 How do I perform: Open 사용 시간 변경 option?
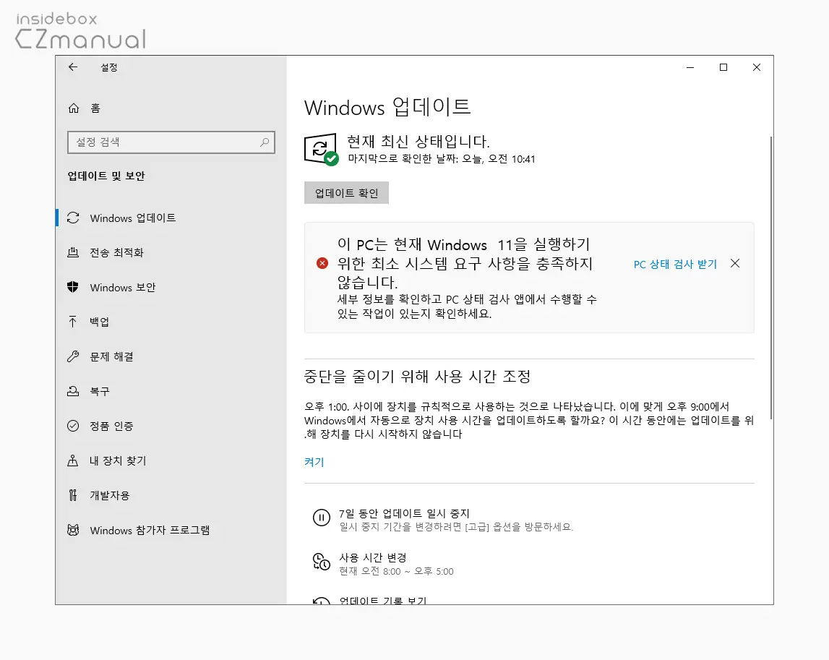point(383,564)
